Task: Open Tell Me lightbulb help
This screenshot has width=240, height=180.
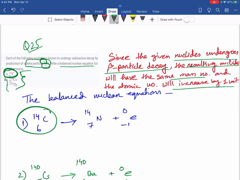Action: click(209, 10)
